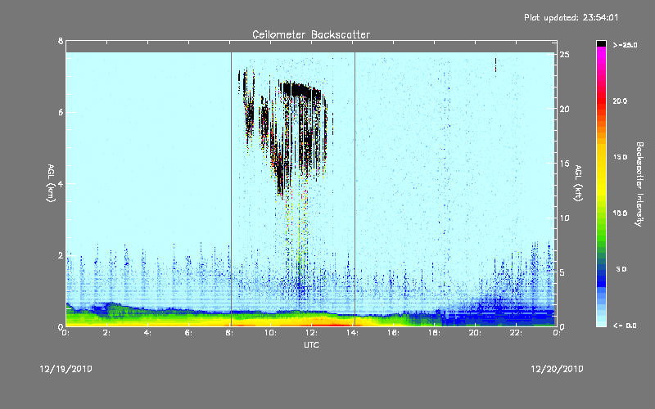Screen dimensions: 655x409
Task: Click the right-side AGL (kft) axis label
Action: (579, 183)
